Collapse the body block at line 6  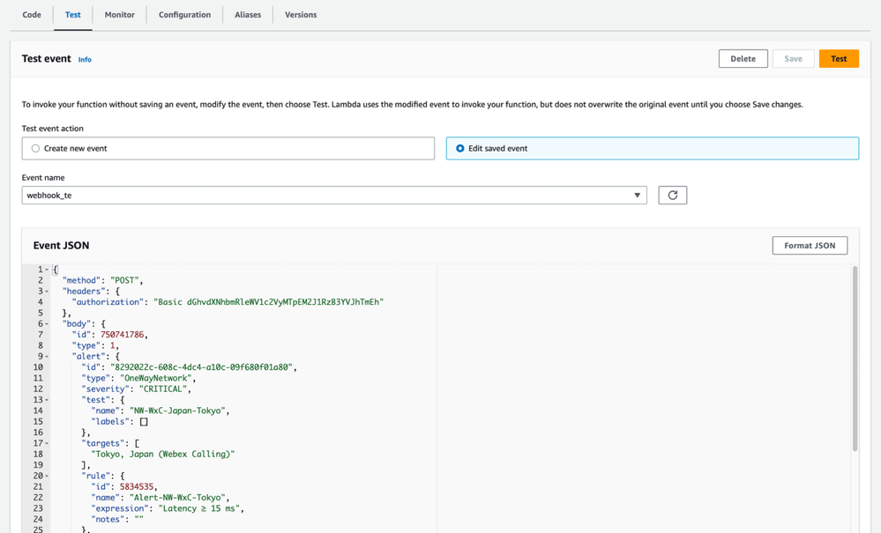click(47, 323)
